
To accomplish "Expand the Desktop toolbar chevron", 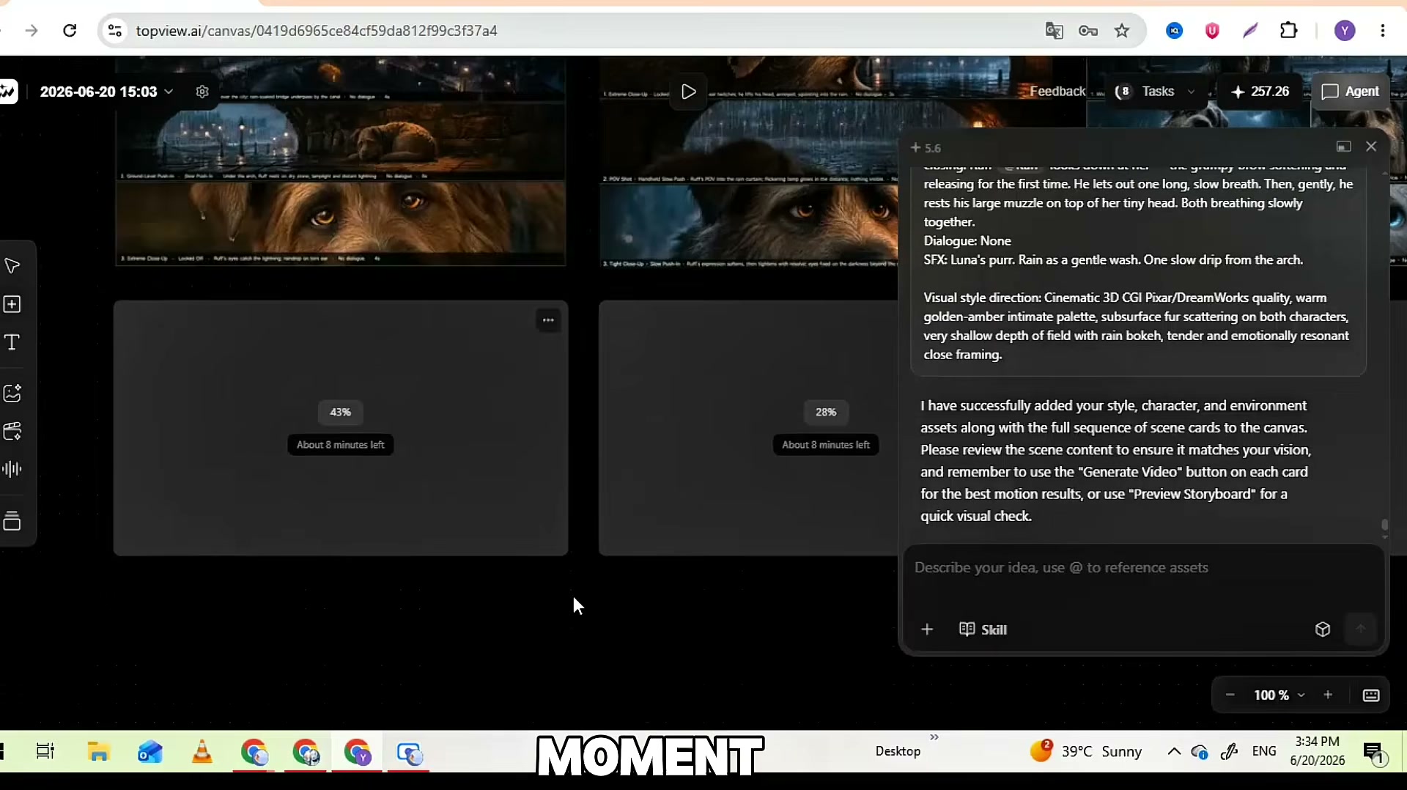I will coord(934,737).
